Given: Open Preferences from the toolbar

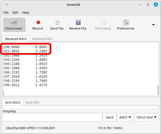Looking at the screenshot, I should pos(126,22).
